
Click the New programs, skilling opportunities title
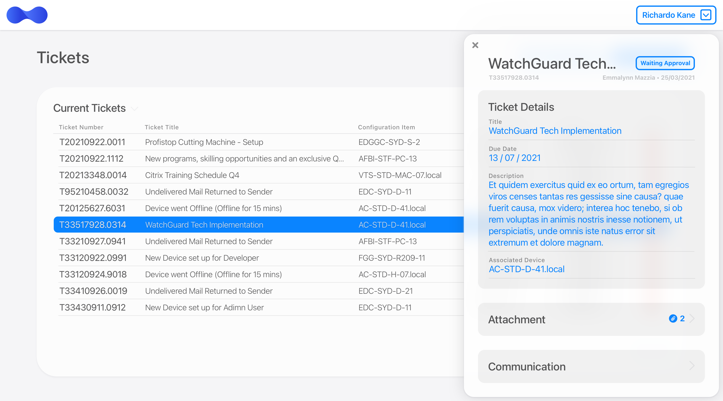[x=244, y=159]
